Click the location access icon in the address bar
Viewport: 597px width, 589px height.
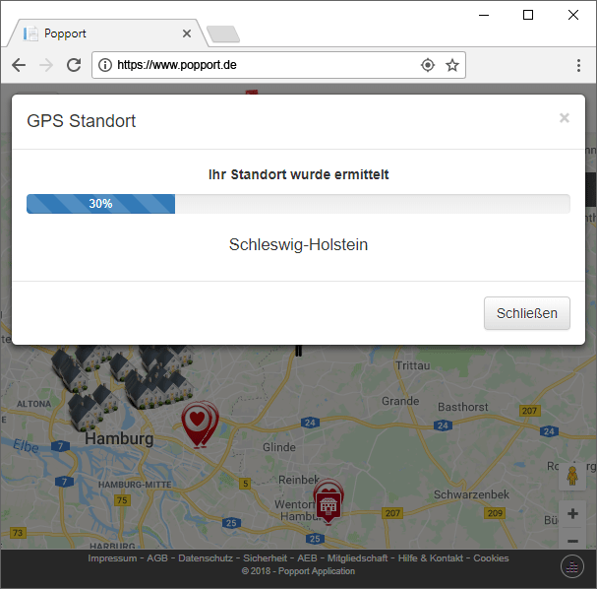[x=428, y=65]
